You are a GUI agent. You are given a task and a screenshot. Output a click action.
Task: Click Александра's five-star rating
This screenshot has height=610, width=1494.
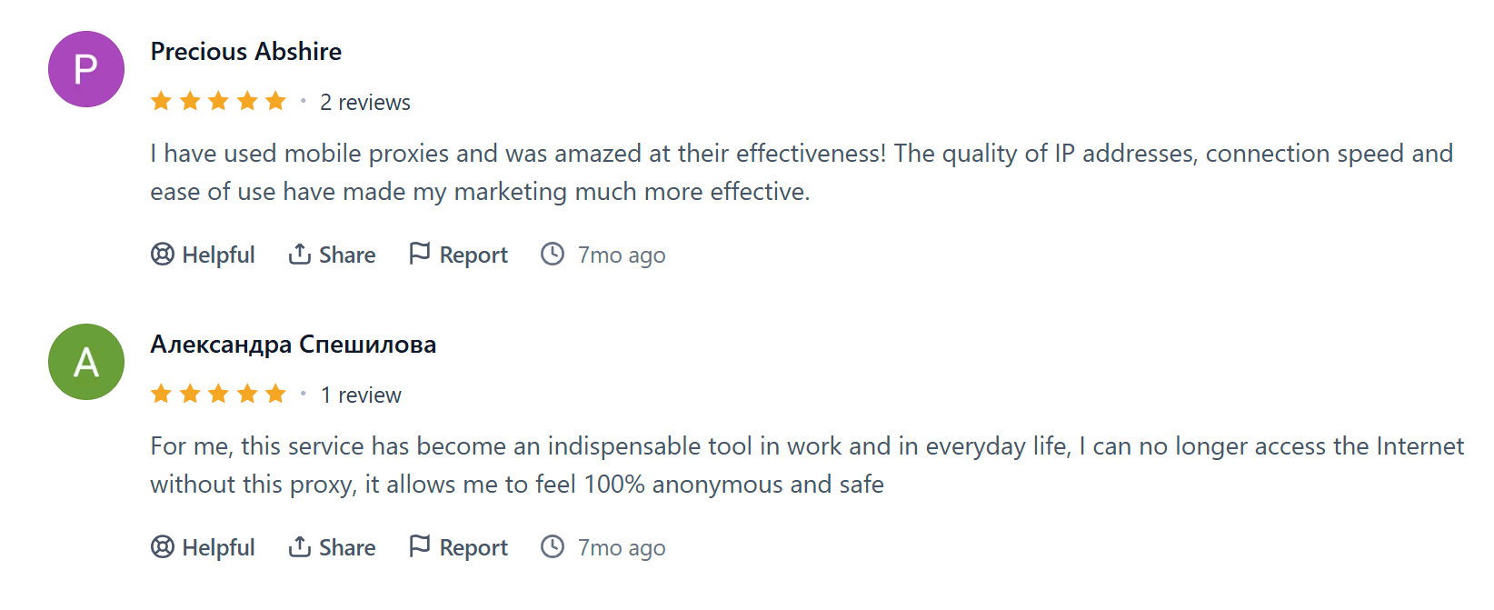tap(218, 394)
